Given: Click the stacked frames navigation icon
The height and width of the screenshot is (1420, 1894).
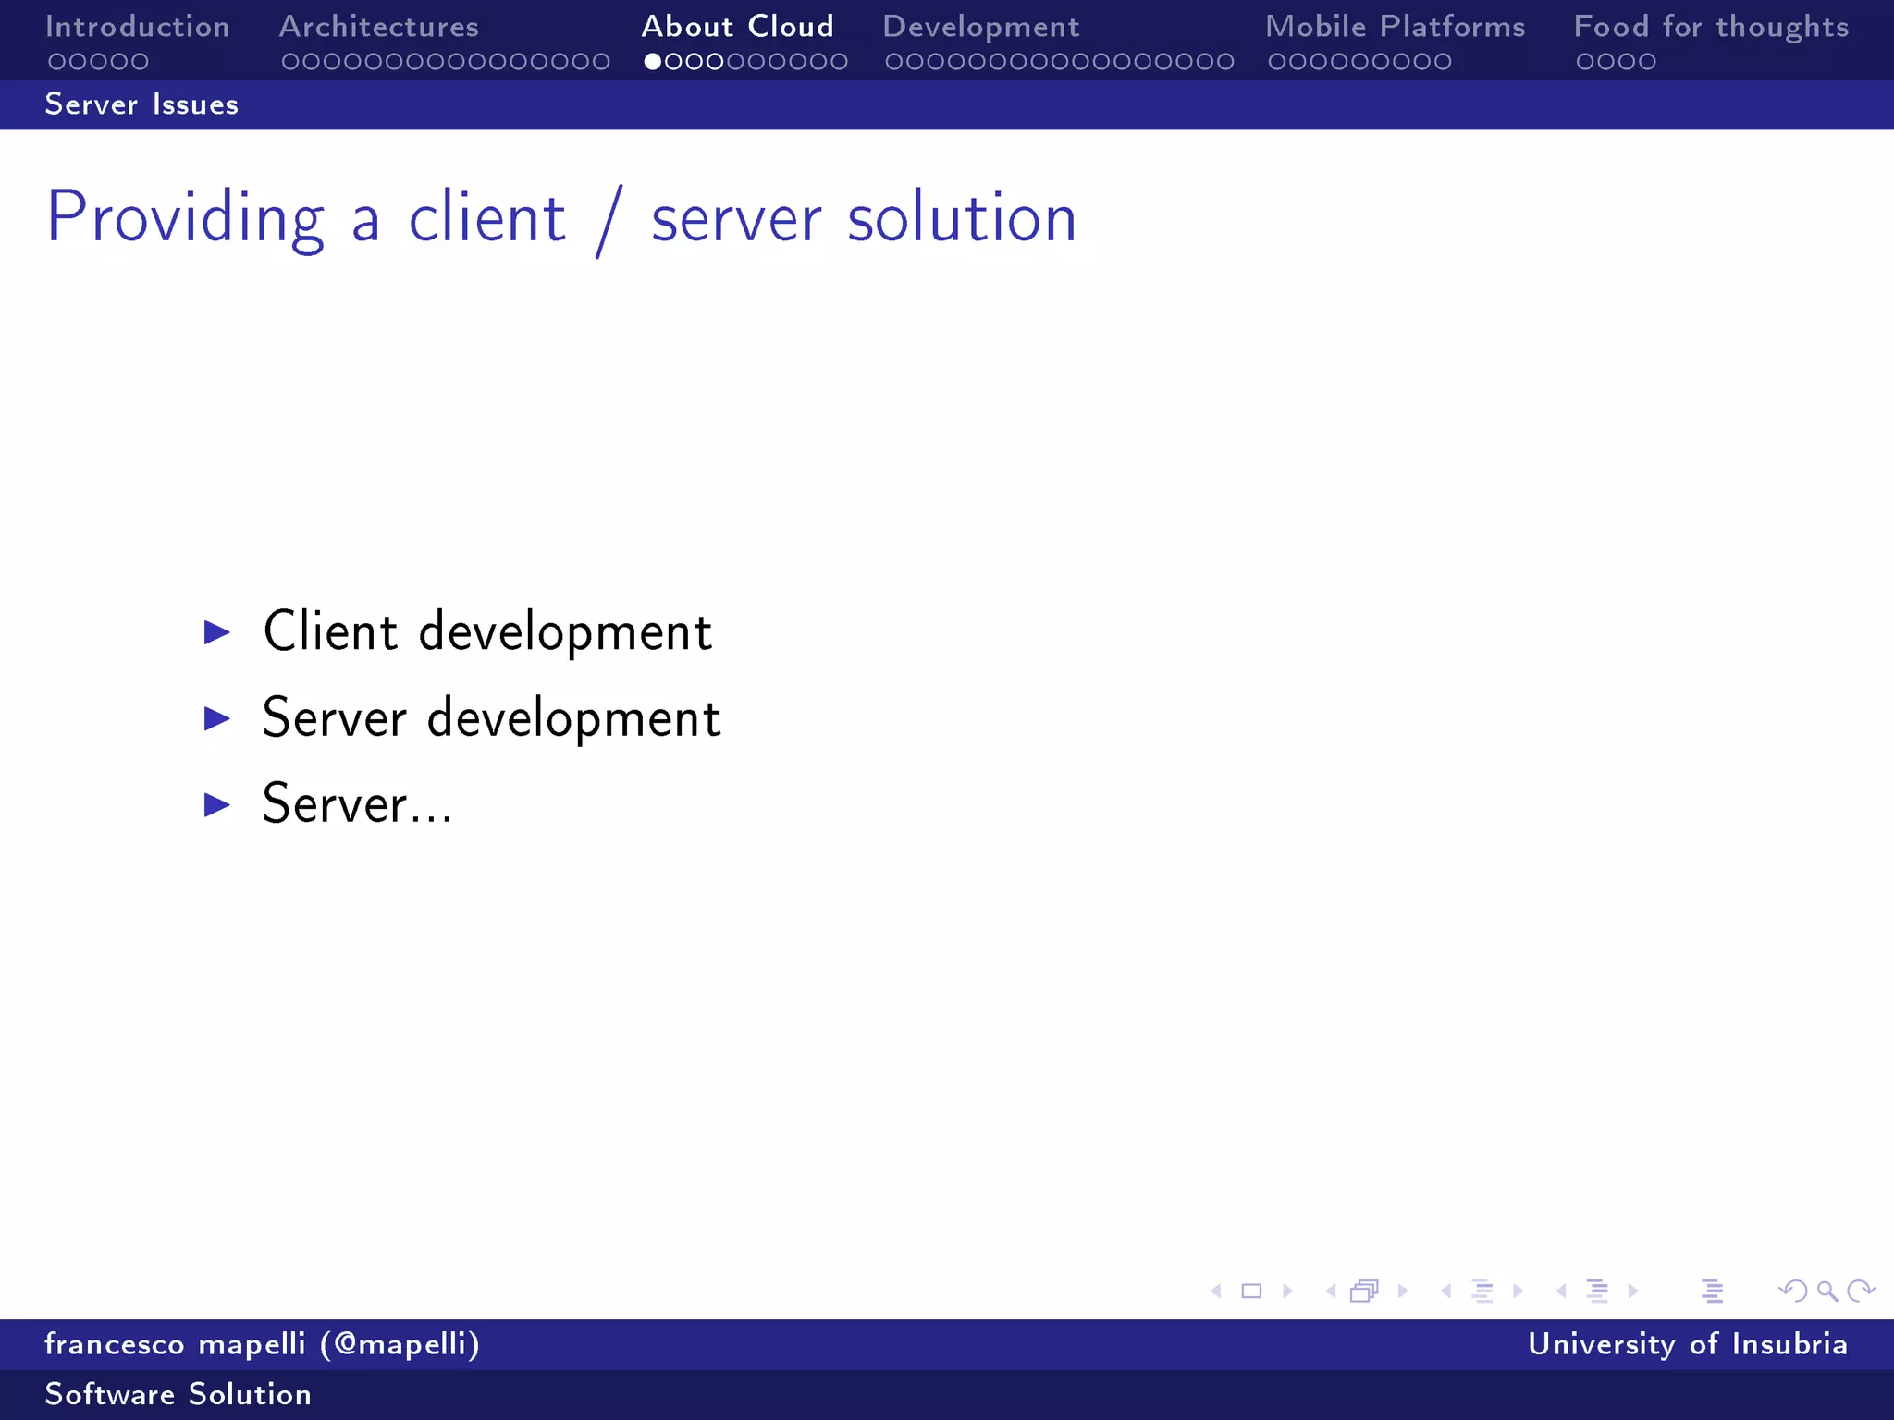Looking at the screenshot, I should [1364, 1291].
